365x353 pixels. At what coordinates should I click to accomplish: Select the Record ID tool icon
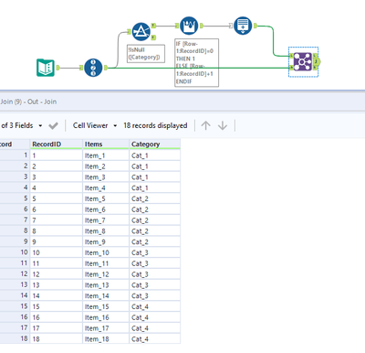93,68
